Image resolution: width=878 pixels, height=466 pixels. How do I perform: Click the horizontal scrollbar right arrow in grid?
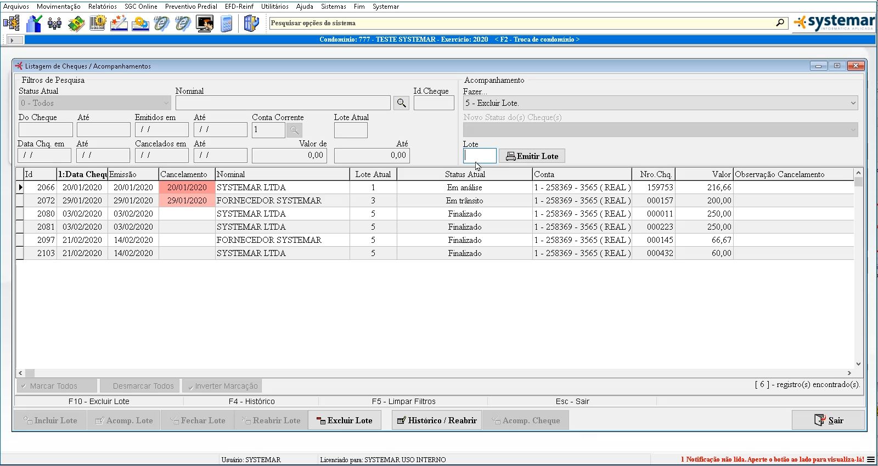(849, 373)
